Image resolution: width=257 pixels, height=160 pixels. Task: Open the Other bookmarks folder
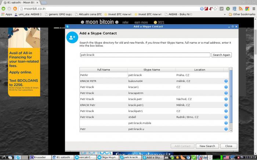coord(242,14)
